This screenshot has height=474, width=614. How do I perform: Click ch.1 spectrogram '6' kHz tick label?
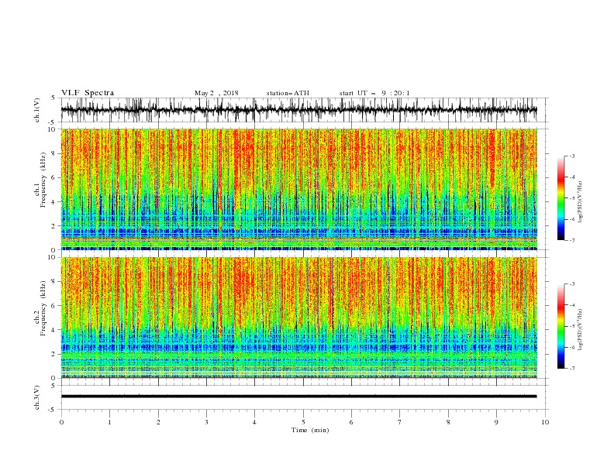coord(54,177)
